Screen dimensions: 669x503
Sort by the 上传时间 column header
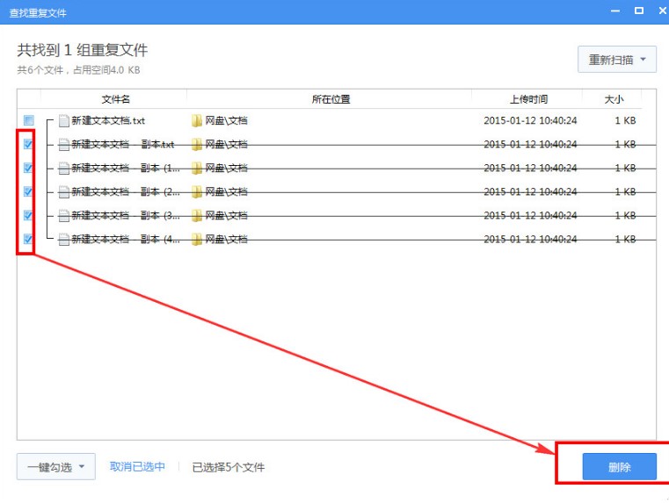click(x=528, y=99)
